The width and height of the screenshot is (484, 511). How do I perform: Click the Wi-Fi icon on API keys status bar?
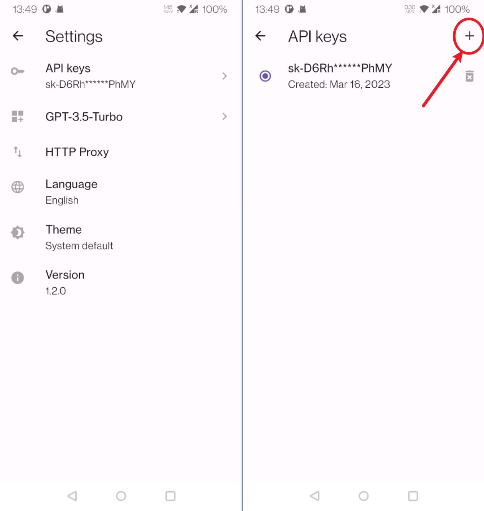pos(424,9)
